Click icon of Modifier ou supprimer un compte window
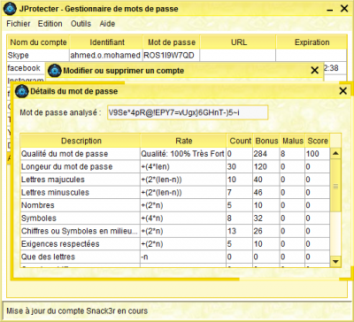 [54, 71]
